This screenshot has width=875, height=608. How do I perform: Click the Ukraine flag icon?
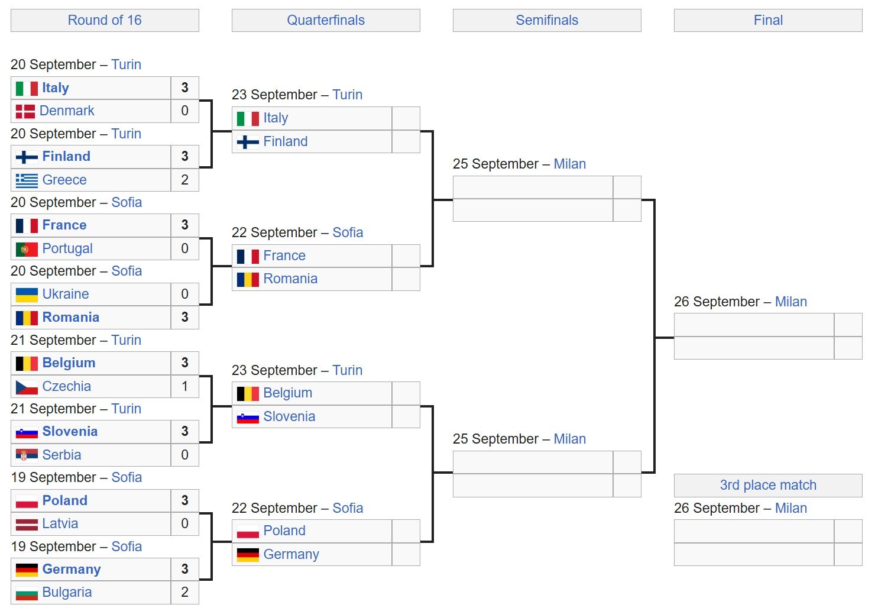tap(27, 295)
